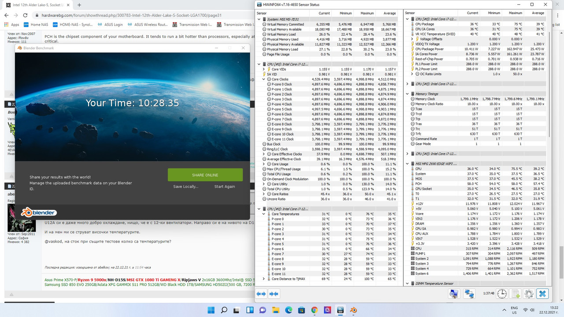Collapse Core Temperatures tree

pos(264,214)
